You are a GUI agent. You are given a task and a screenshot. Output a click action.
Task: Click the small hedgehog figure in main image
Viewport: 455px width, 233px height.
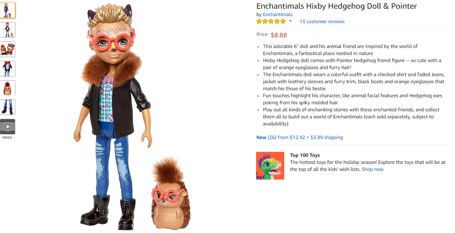pyautogui.click(x=171, y=194)
